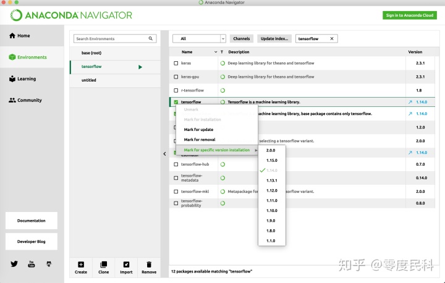This screenshot has width=445, height=283.
Task: Select the base (root) environment
Action: click(x=115, y=53)
